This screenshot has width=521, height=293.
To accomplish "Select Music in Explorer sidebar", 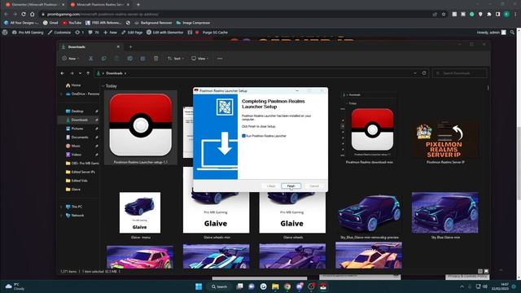I will (x=76, y=146).
